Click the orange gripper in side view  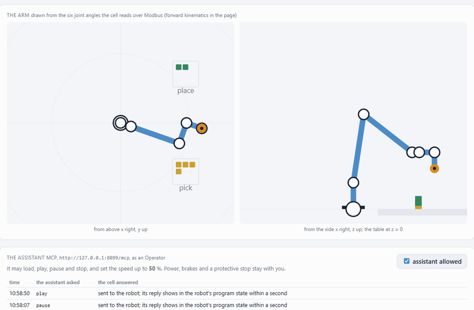tap(434, 168)
